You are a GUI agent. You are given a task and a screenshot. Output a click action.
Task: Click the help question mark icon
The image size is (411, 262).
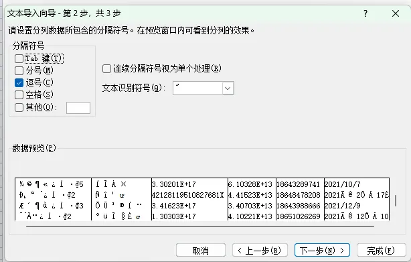click(365, 13)
